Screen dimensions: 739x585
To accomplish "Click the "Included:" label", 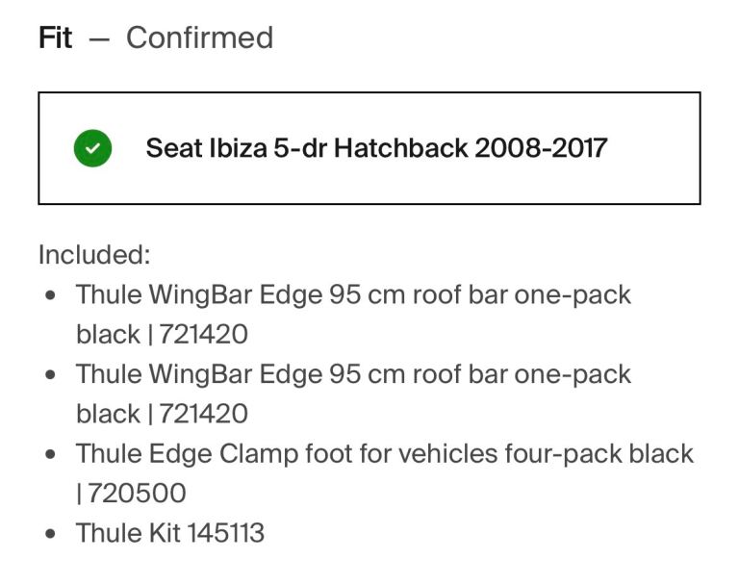I will [x=95, y=255].
